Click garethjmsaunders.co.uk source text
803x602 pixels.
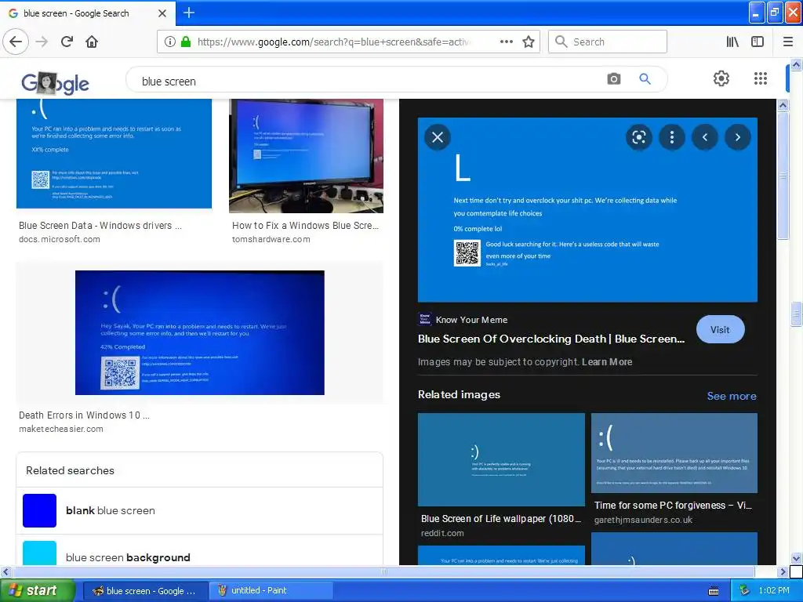click(643, 520)
